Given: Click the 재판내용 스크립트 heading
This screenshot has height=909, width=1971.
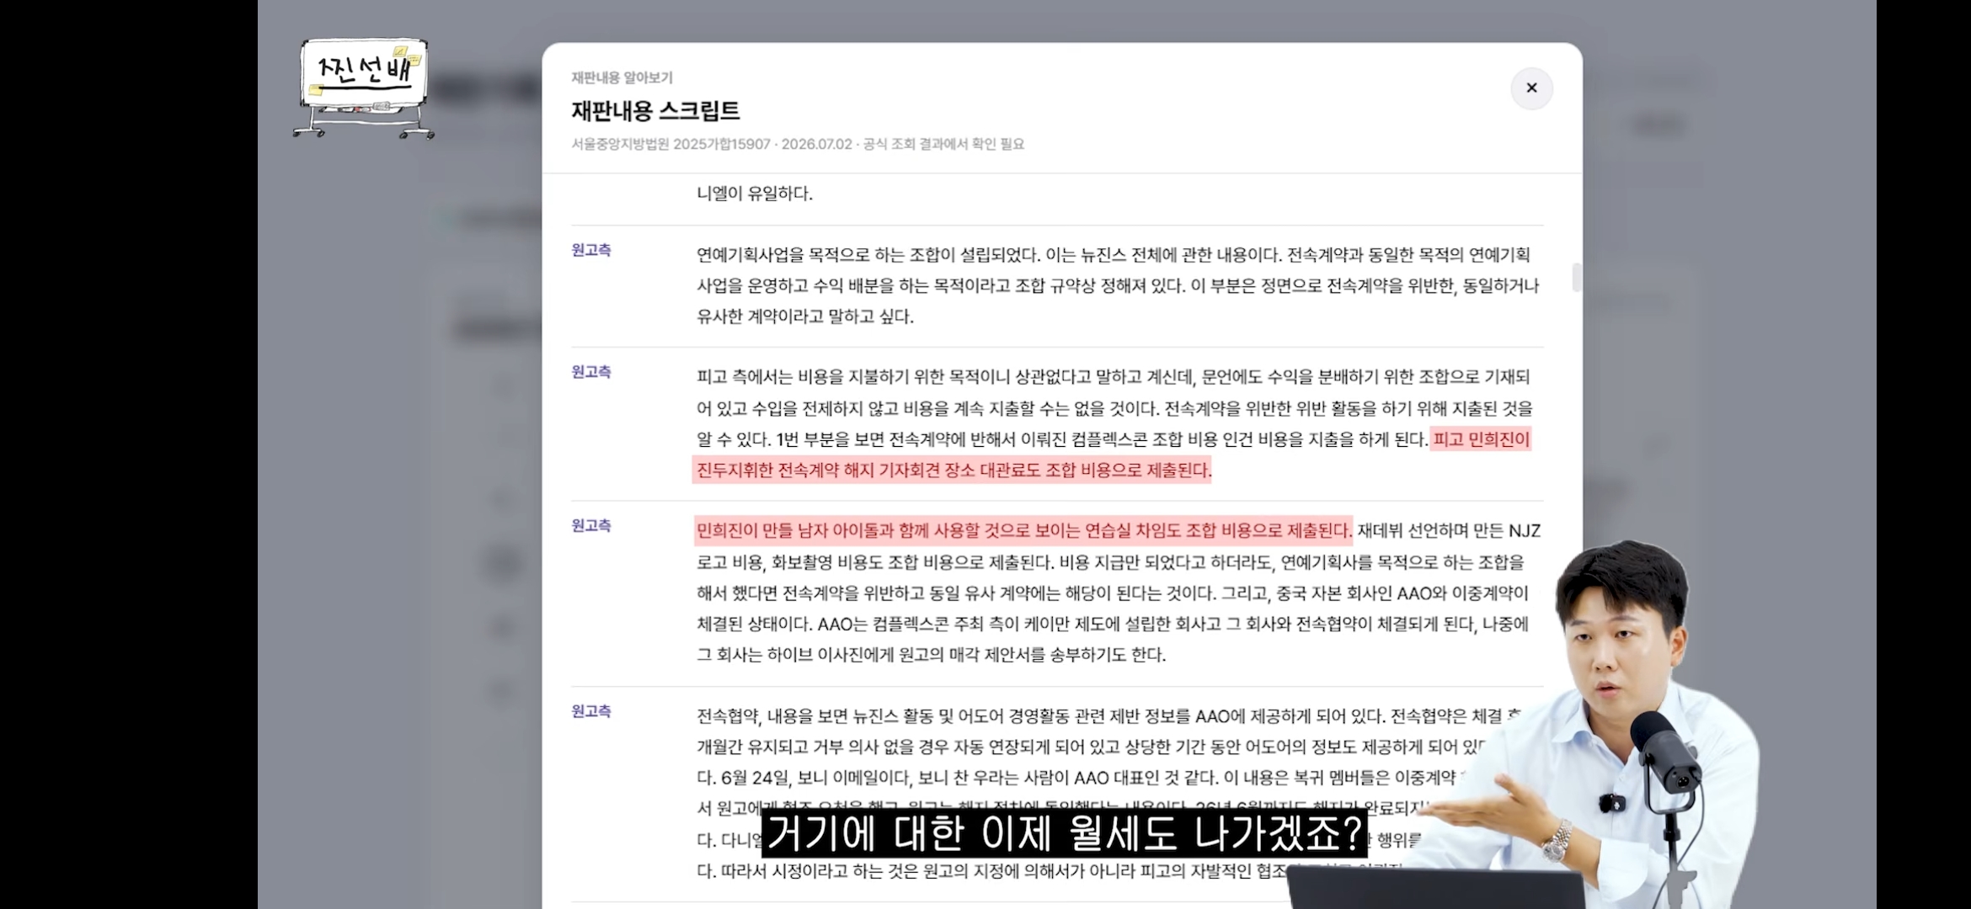Looking at the screenshot, I should pyautogui.click(x=655, y=110).
